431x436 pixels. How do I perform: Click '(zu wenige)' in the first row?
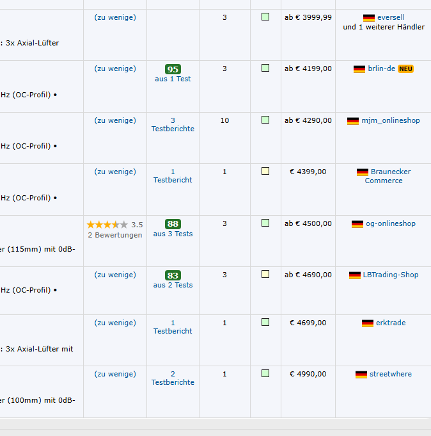(115, 17)
